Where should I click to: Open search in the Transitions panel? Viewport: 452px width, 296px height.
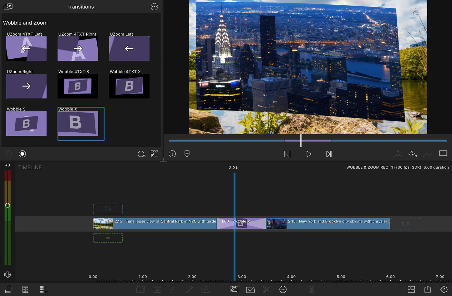pos(141,154)
